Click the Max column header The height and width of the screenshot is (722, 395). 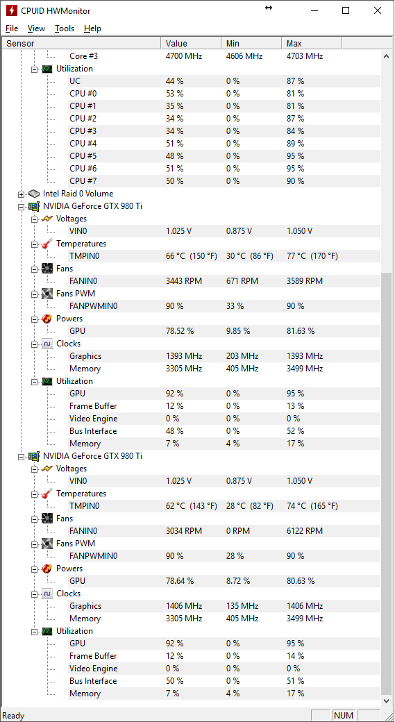312,43
